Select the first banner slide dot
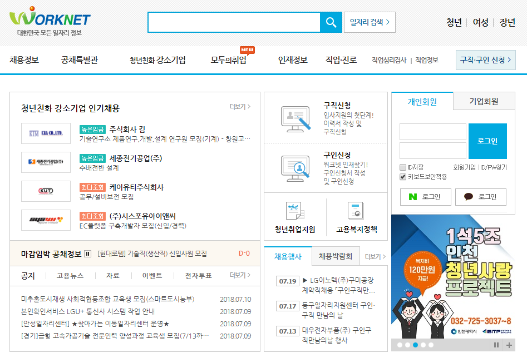The height and width of the screenshot is (358, 527). [x=400, y=345]
